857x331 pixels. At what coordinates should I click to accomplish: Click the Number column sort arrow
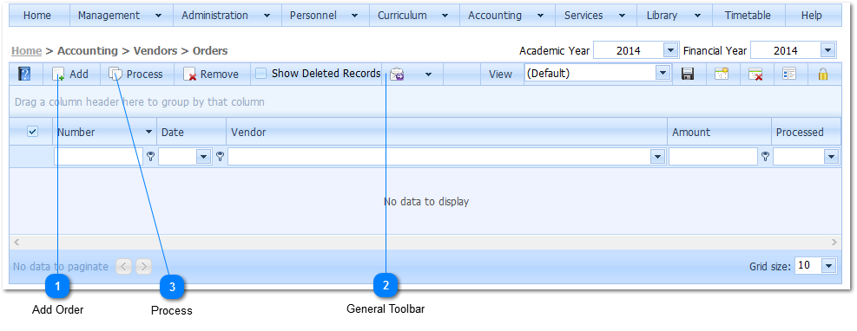point(148,132)
